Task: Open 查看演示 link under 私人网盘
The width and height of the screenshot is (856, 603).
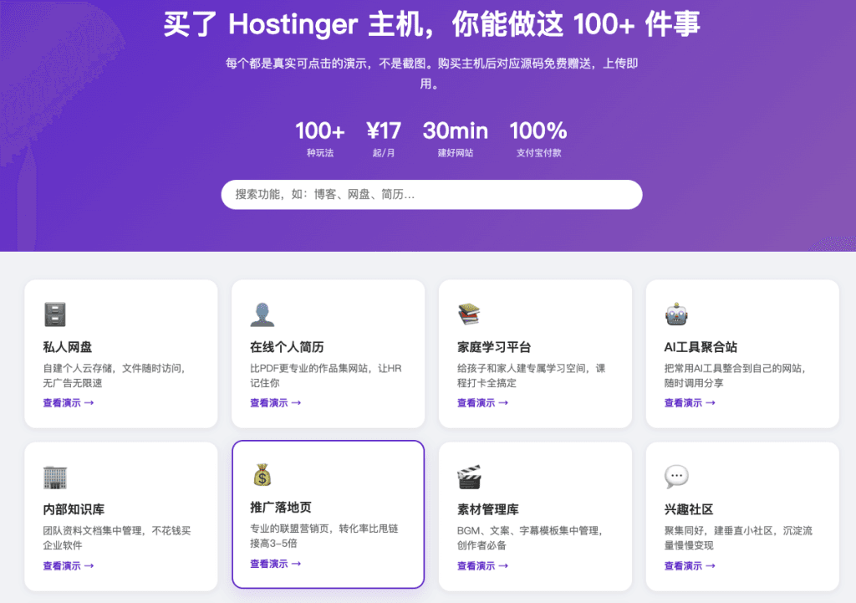Action: 69,402
